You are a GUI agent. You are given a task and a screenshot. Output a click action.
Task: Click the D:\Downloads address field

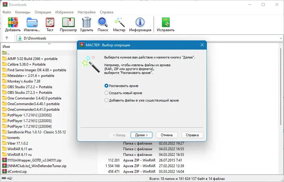pos(150,38)
